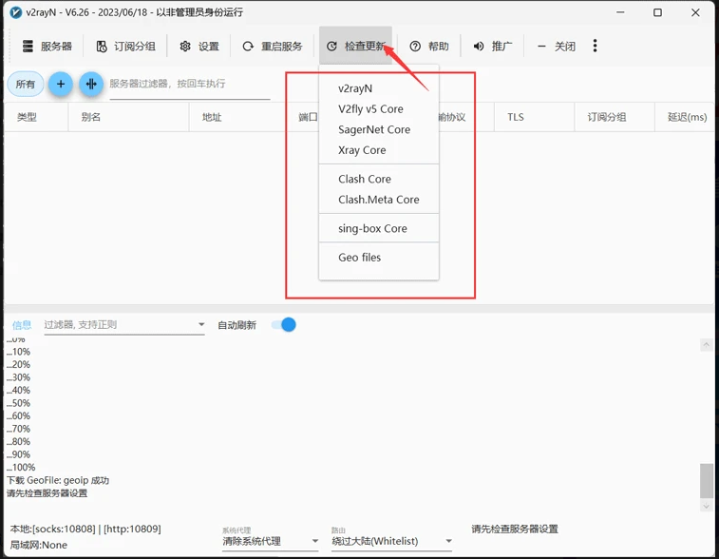Viewport: 719px width, 559px height.
Task: Toggle the 自动刷新 auto refresh switch
Action: pyautogui.click(x=284, y=325)
